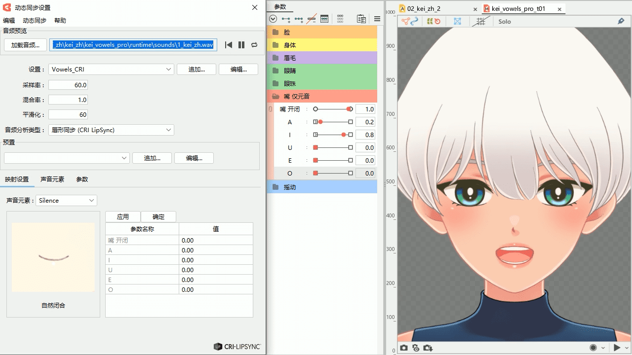Click the 加载音频... button
632x355 pixels.
[x=25, y=45]
